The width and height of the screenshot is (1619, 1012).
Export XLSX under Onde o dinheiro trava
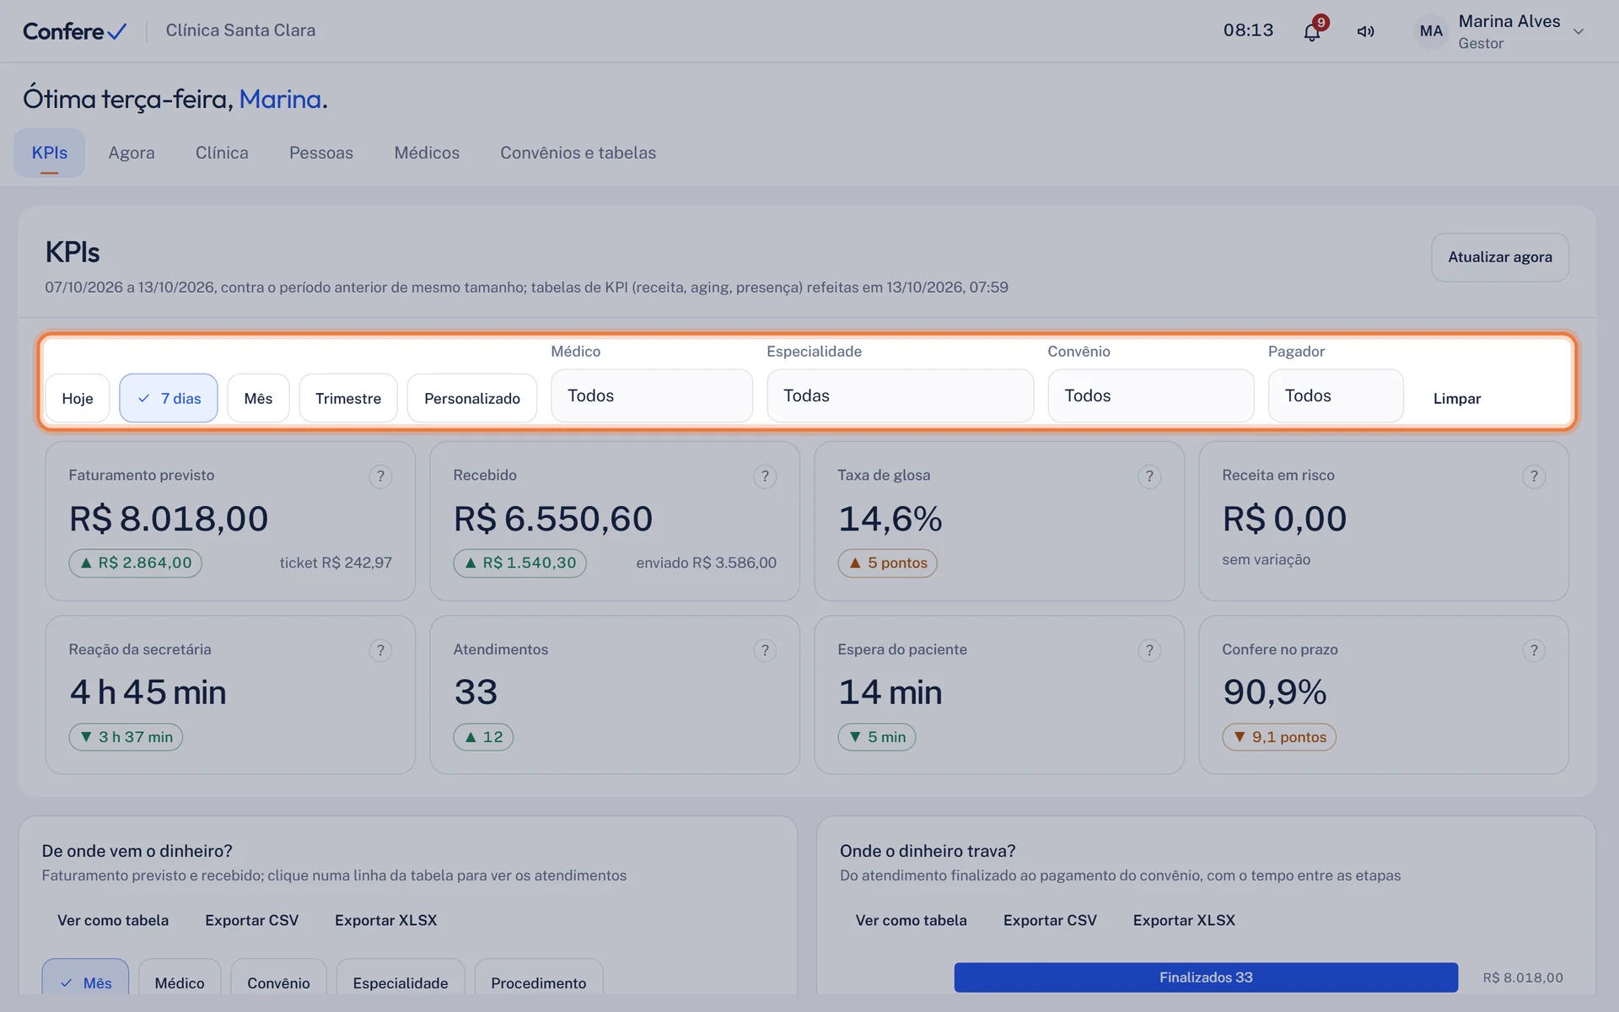coord(1184,920)
